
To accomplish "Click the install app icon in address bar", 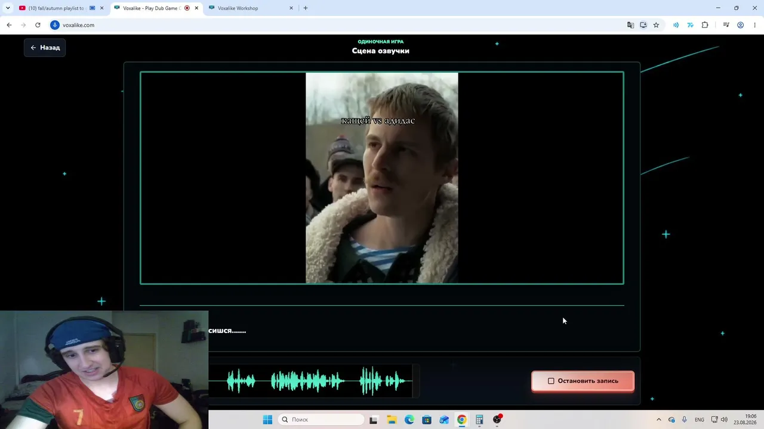I will pos(643,25).
